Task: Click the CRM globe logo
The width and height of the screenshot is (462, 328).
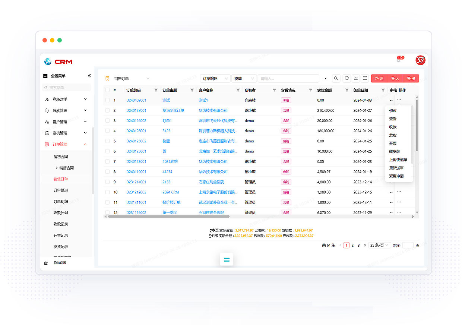Action: 48,61
